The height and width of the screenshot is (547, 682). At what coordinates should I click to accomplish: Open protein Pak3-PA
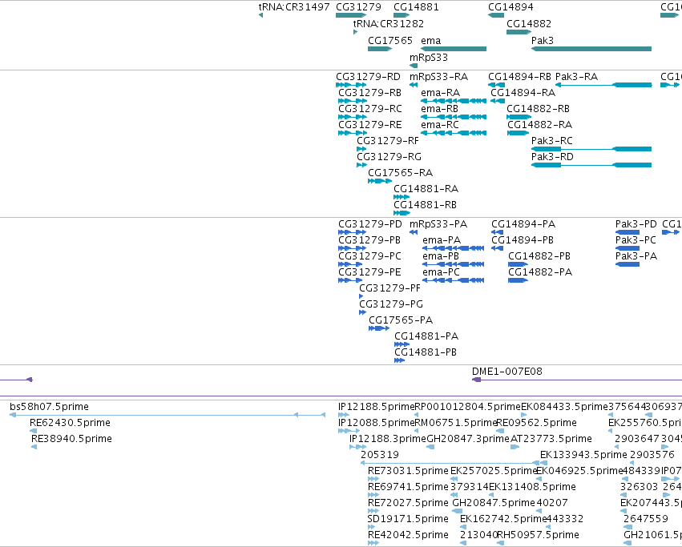(636, 256)
